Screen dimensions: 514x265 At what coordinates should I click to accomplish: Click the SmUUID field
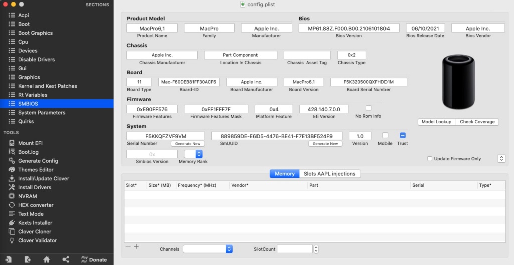pyautogui.click(x=277, y=136)
